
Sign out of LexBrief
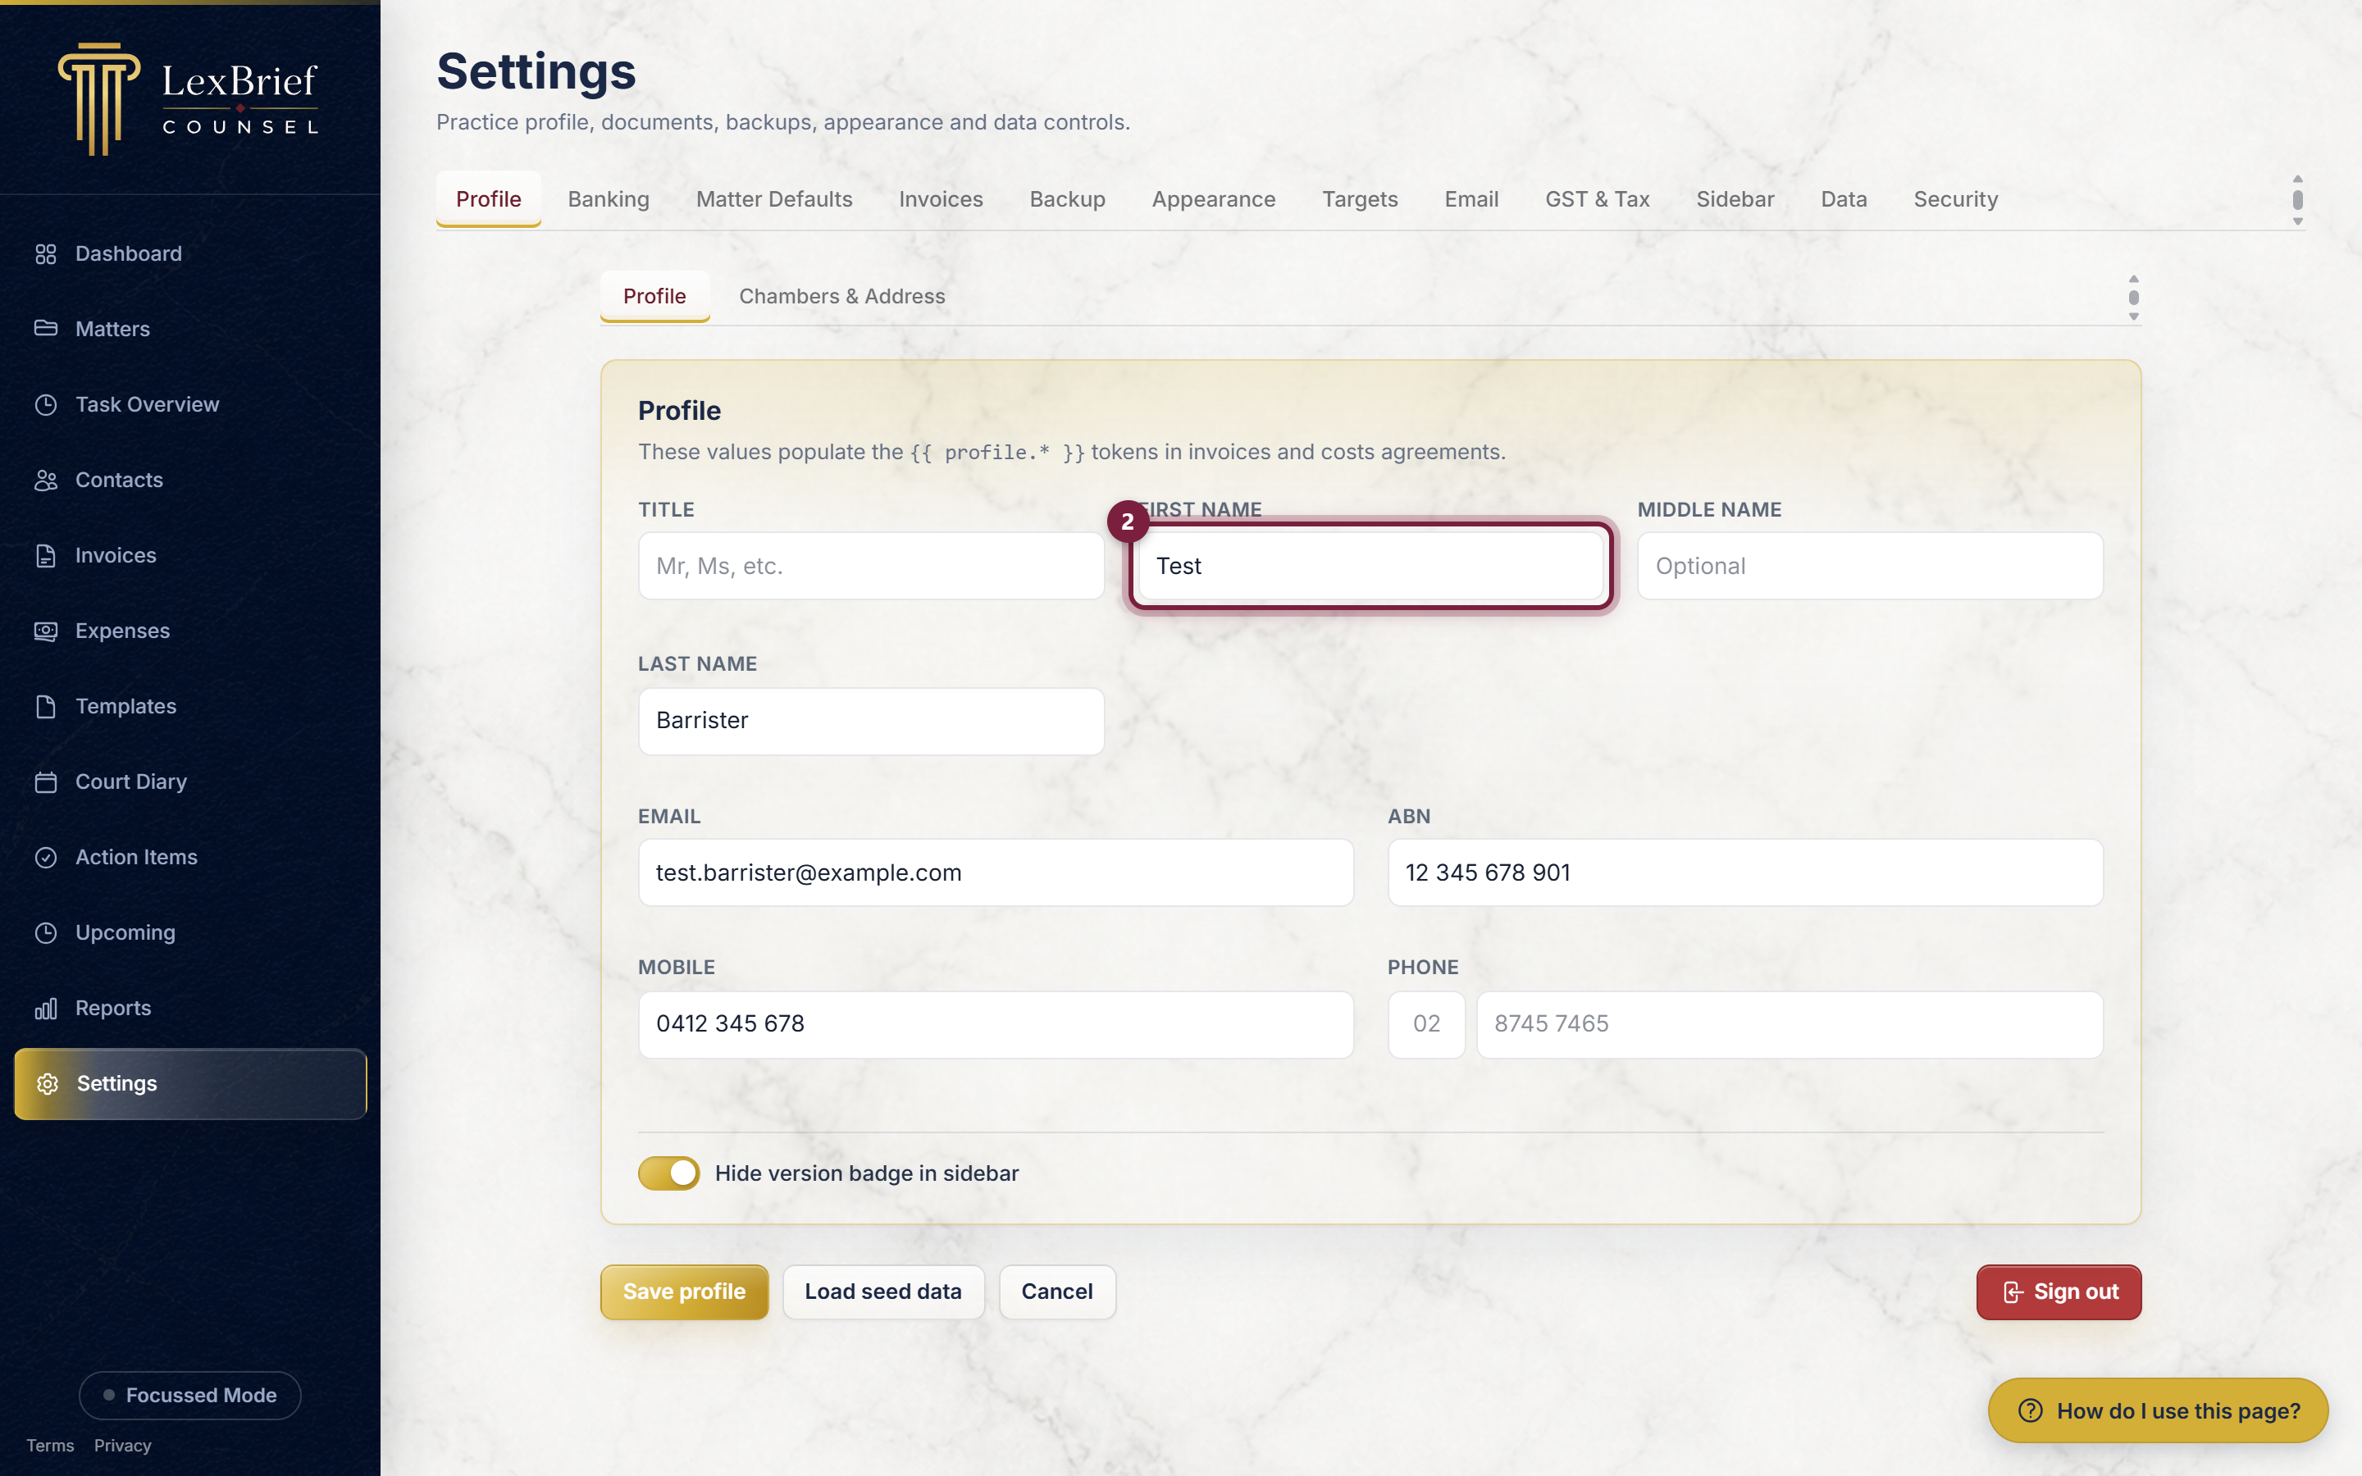(2059, 1291)
